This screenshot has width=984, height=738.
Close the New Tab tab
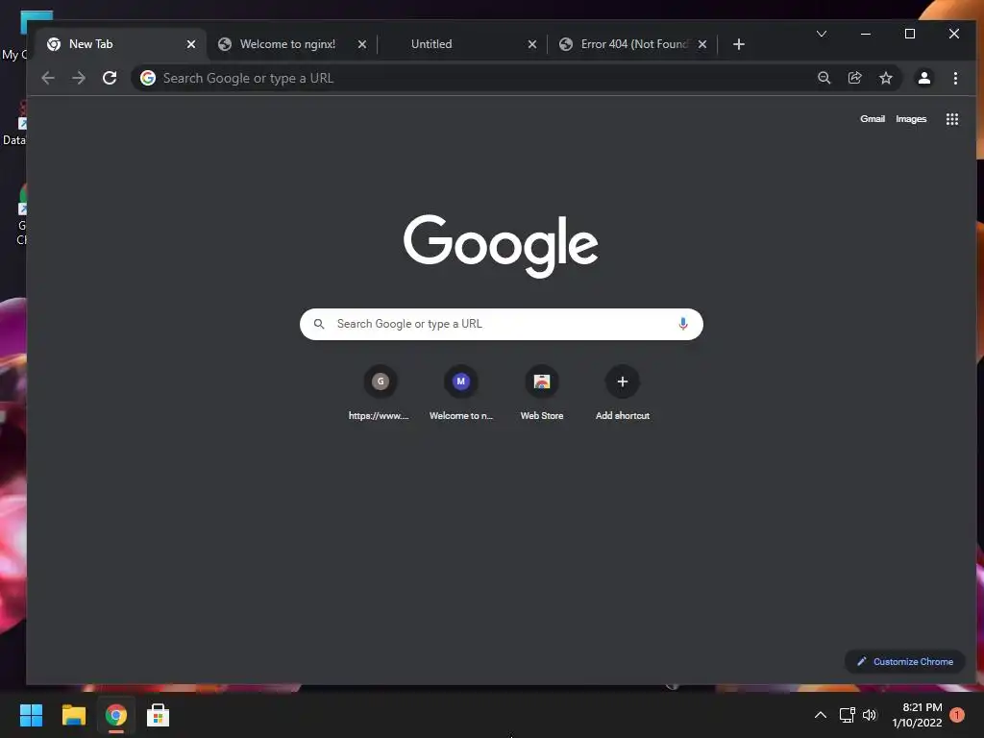tap(191, 44)
